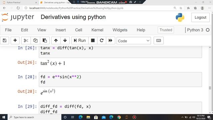
Task: Click the site information icon by the URL
Action: 26,8
